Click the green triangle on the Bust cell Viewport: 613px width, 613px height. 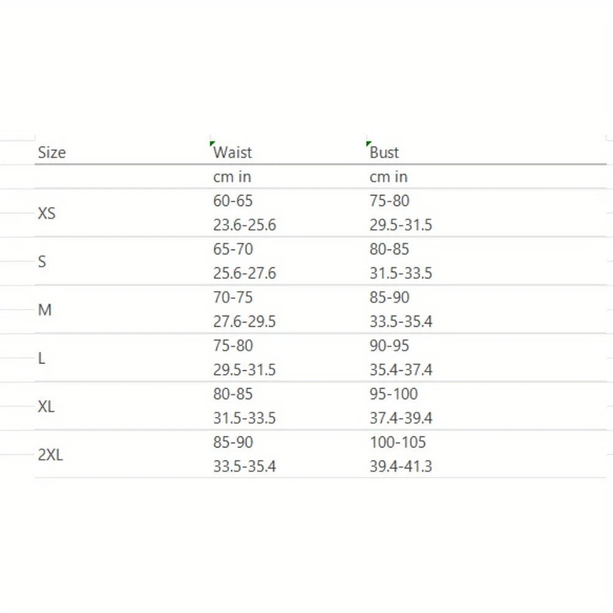pos(369,144)
